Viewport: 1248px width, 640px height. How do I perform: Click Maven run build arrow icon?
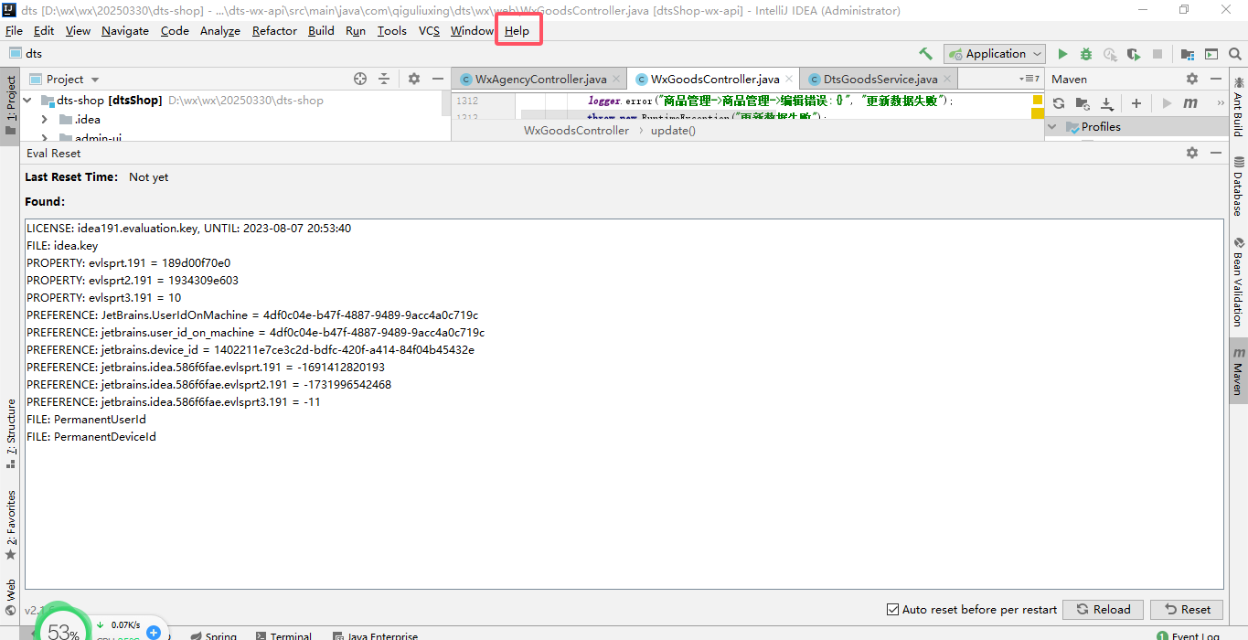(1167, 103)
